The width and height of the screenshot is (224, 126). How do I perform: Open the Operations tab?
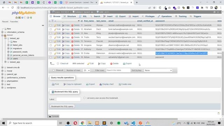click(x=165, y=16)
